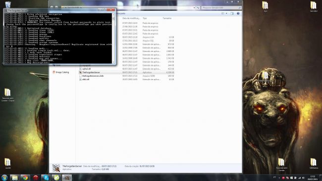The height and width of the screenshot is (181, 322).
Task: Click the console window vertical scrollbar
Action: click(113, 39)
